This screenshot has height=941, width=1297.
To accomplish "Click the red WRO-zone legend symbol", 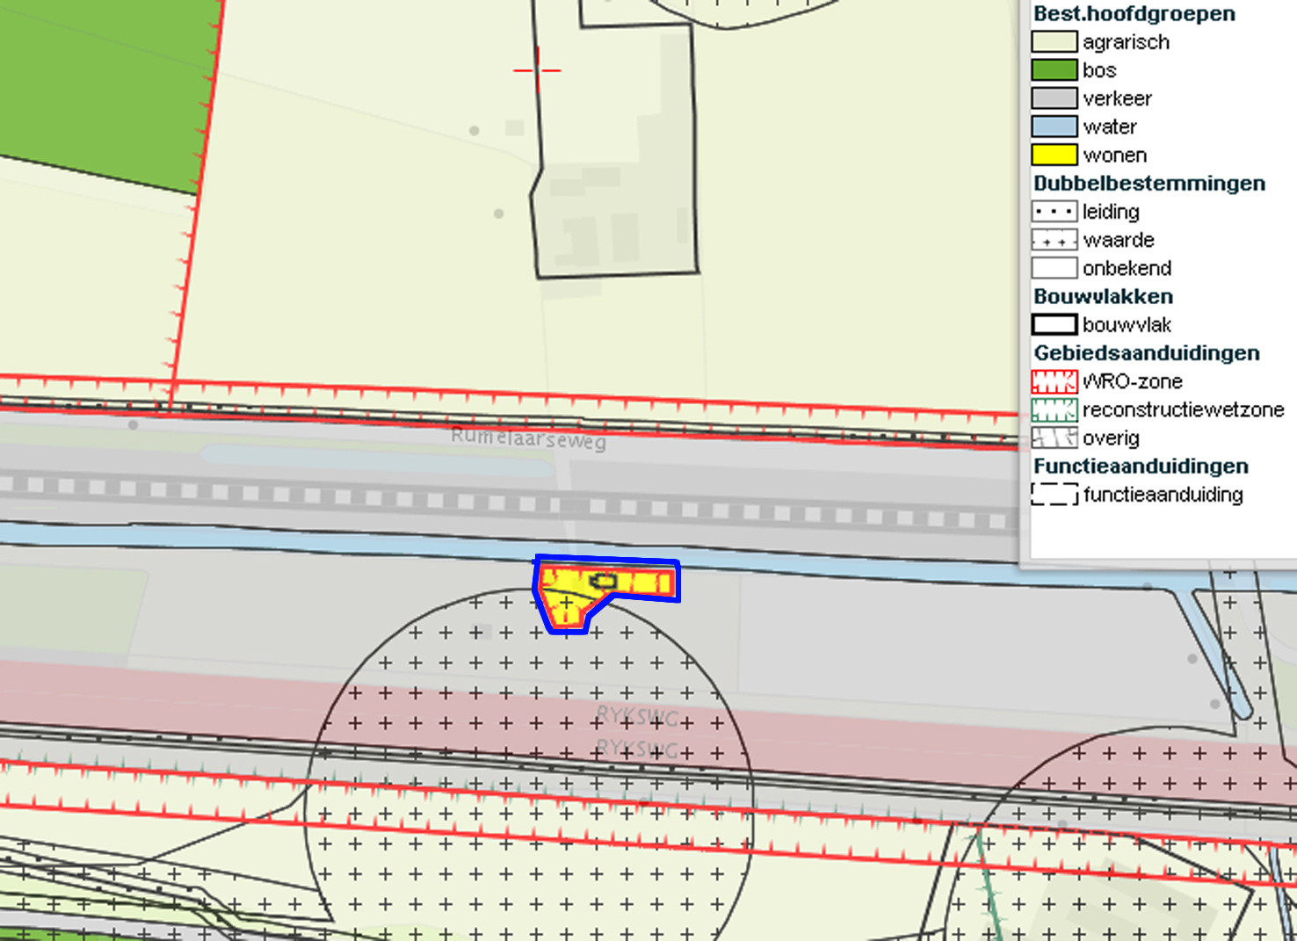I will click(1054, 380).
